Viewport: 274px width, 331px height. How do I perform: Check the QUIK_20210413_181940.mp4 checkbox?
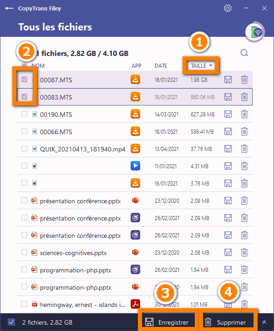(24, 149)
